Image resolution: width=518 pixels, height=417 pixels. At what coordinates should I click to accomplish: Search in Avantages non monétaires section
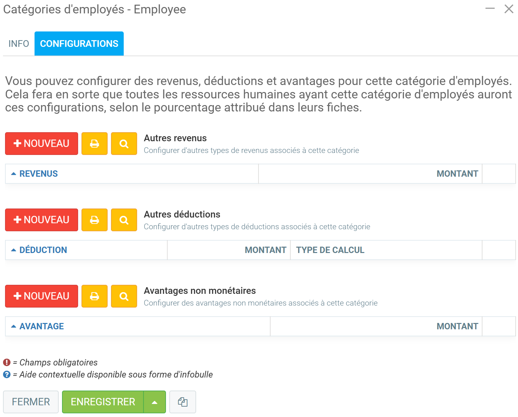click(x=124, y=296)
